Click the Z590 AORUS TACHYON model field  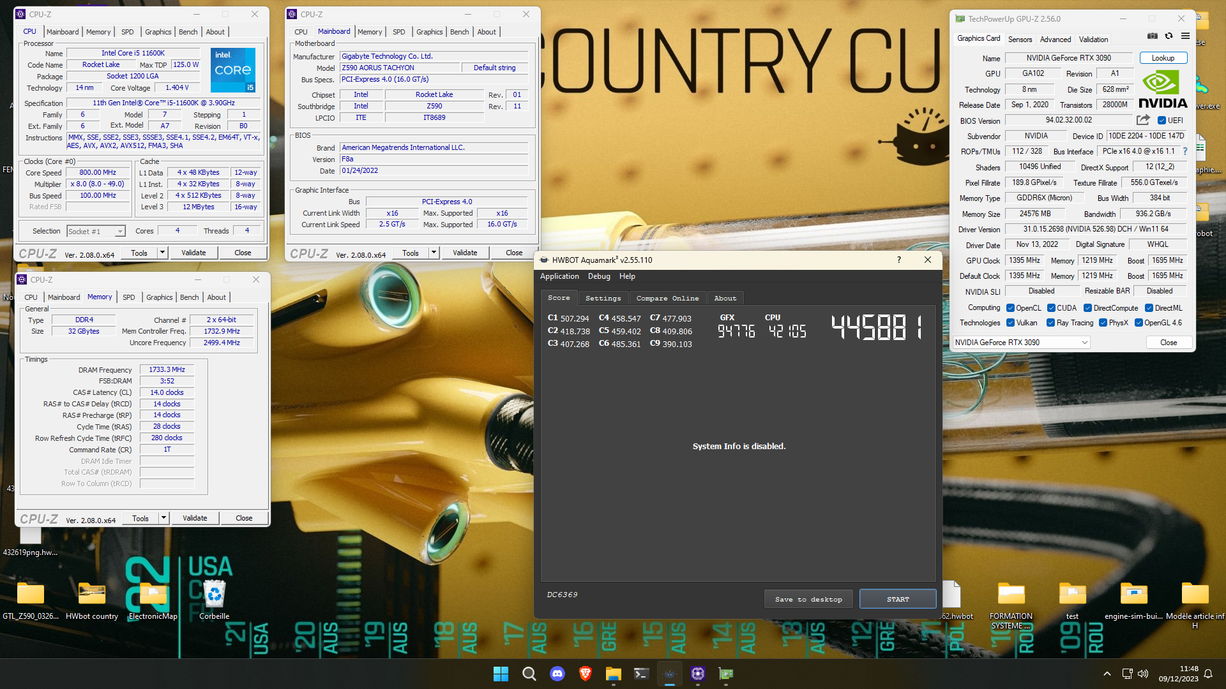(x=400, y=68)
